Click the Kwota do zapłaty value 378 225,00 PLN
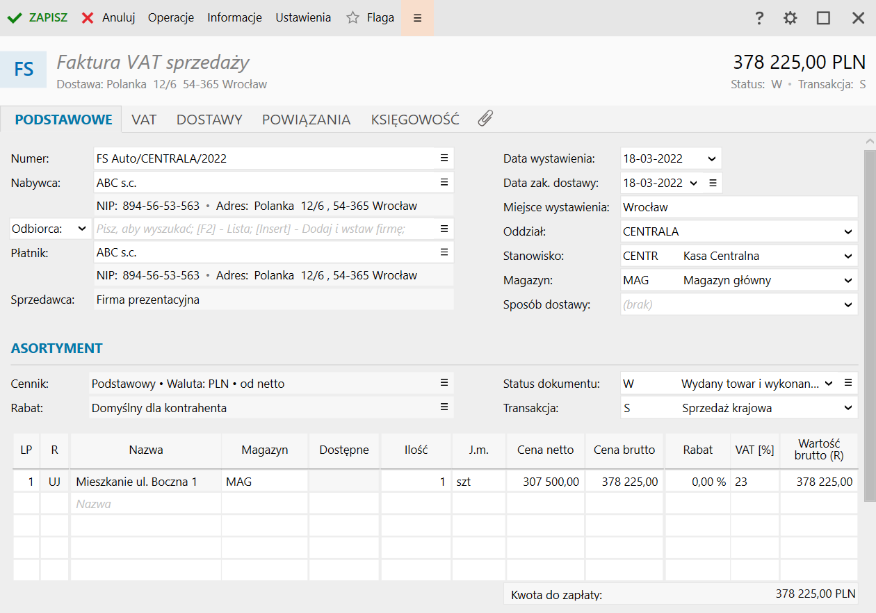This screenshot has width=876, height=613. click(815, 594)
